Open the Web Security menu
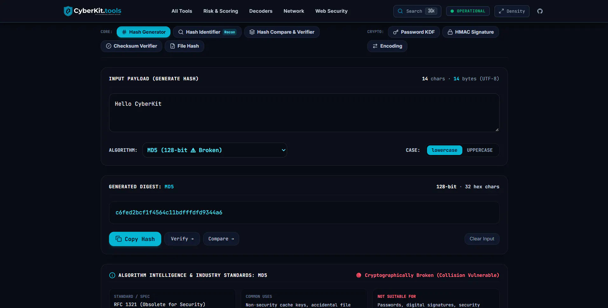 331,11
